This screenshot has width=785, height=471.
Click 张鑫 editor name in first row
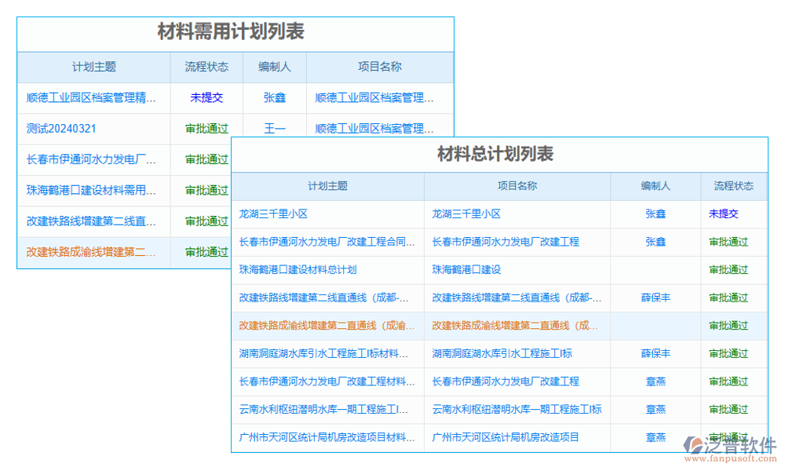[275, 97]
